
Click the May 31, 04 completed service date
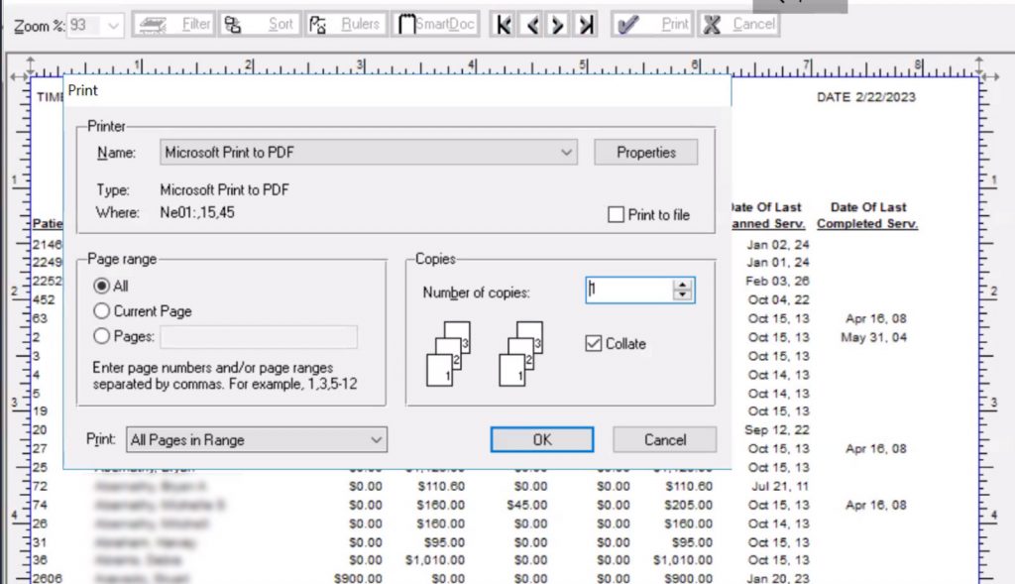click(x=873, y=337)
